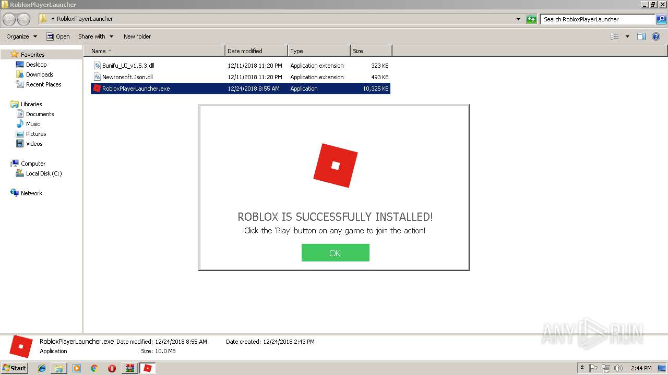Click the green Refresh button
The width and height of the screenshot is (668, 375).
[x=531, y=19]
